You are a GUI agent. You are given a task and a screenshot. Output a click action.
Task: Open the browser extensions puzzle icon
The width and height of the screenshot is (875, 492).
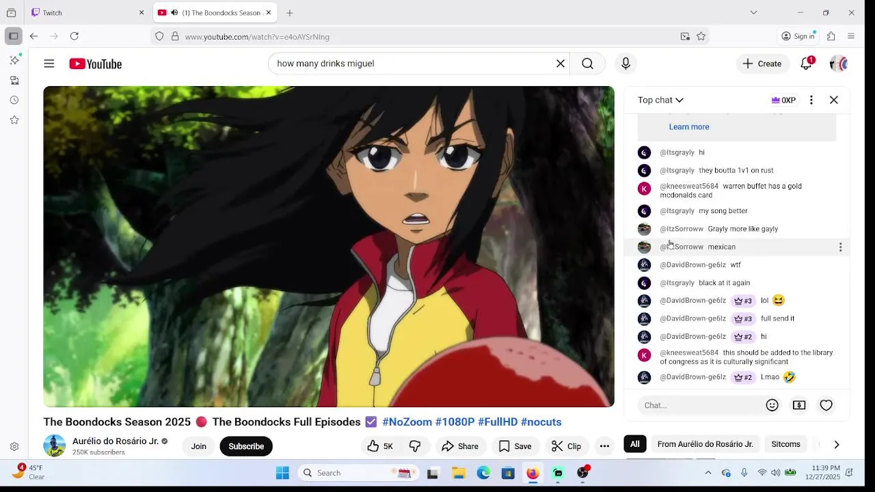[x=831, y=36]
